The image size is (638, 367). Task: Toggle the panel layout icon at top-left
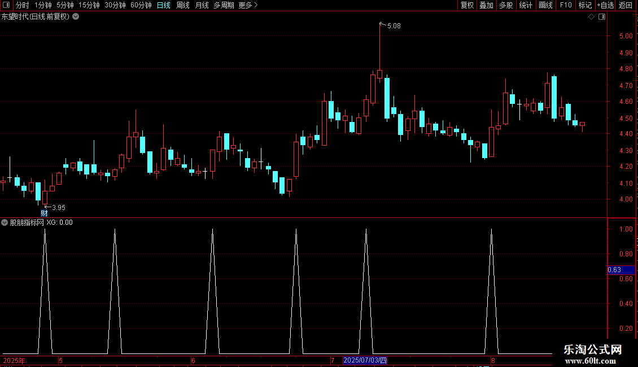(x=6, y=5)
